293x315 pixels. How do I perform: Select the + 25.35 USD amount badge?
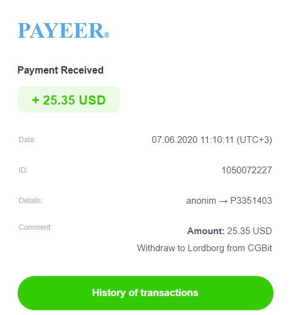[69, 100]
